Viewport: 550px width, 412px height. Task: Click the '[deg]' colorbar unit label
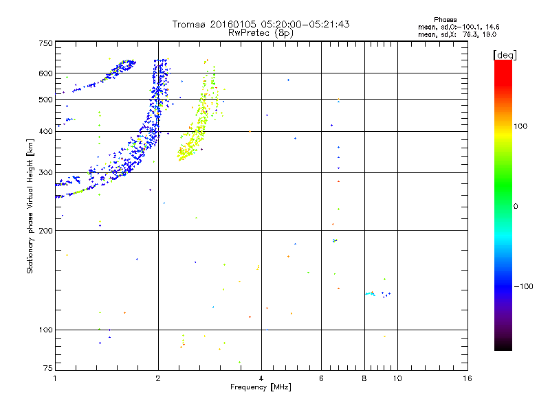(505, 55)
